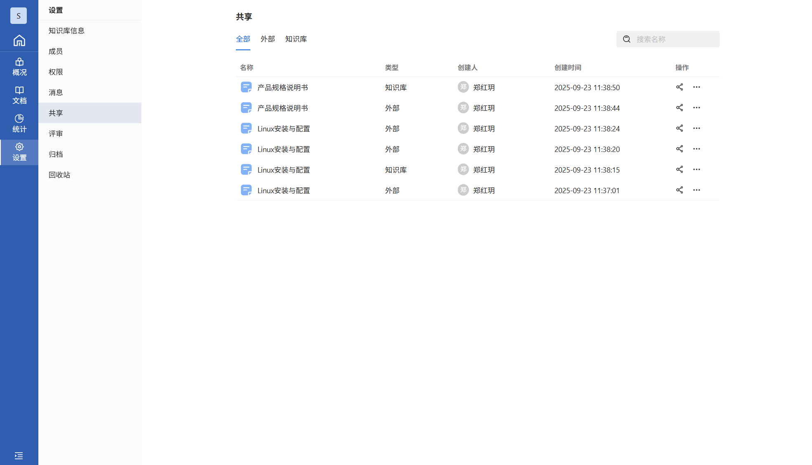Image resolution: width=812 pixels, height=465 pixels.
Task: Switch to the 外部 tab
Action: pyautogui.click(x=267, y=39)
